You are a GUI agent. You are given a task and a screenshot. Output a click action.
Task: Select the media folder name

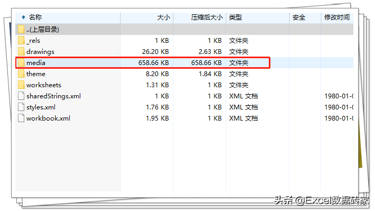36,63
